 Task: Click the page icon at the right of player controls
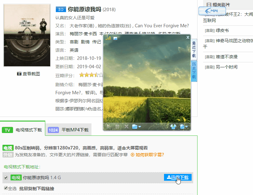[x=183, y=126]
